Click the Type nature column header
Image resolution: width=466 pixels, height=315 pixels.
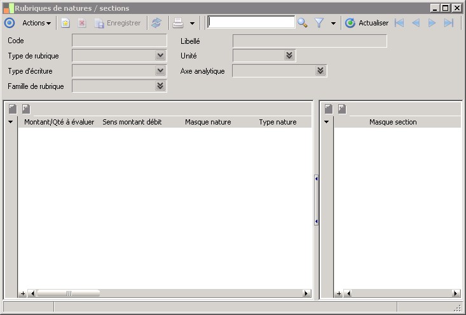278,122
